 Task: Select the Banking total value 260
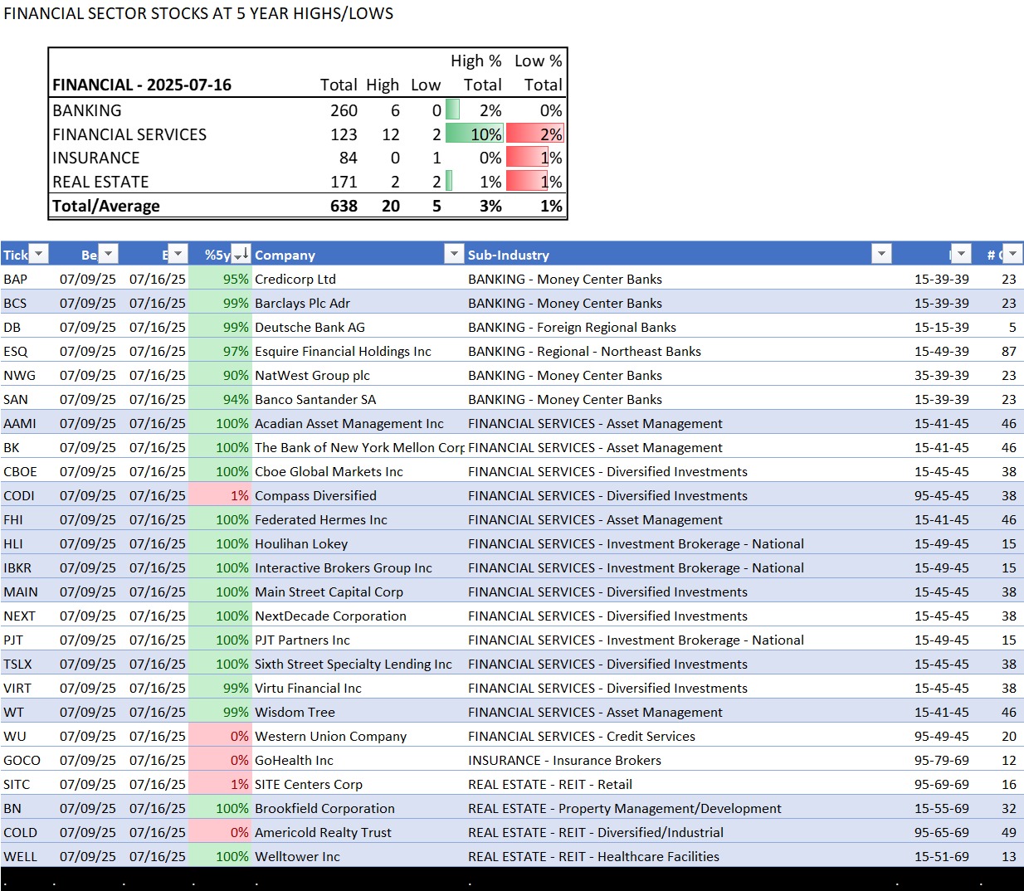pos(344,110)
